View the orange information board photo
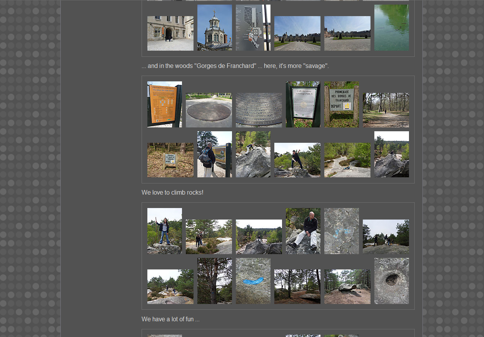Screen dimensions: 484x337 click(x=164, y=104)
